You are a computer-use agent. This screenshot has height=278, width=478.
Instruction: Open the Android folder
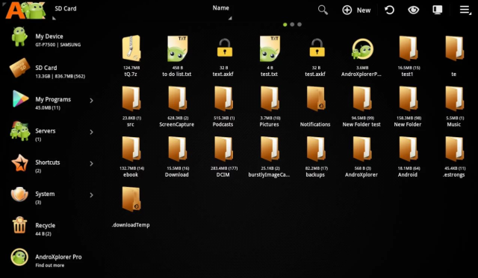408,157
